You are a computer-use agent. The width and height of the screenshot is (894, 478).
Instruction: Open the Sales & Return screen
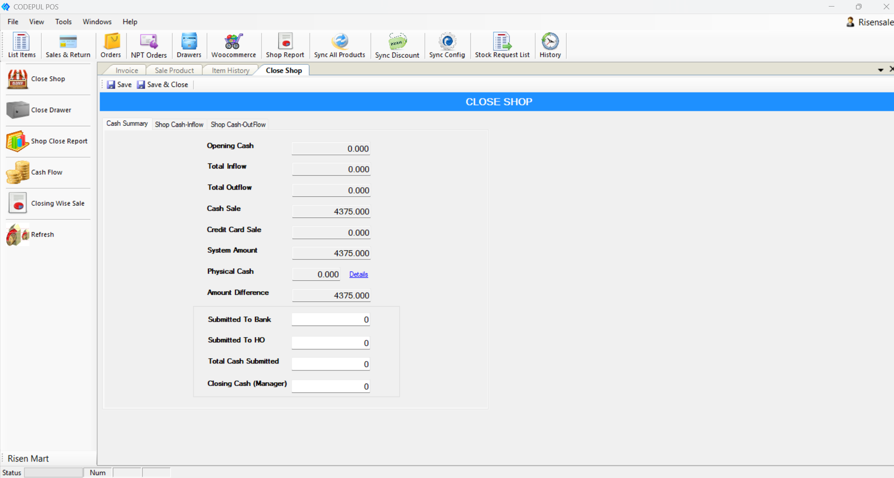tap(67, 45)
